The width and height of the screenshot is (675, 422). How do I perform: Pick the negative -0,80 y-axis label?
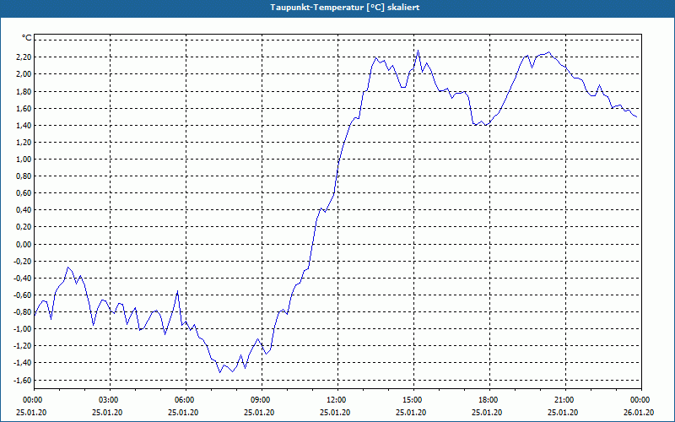[24, 312]
